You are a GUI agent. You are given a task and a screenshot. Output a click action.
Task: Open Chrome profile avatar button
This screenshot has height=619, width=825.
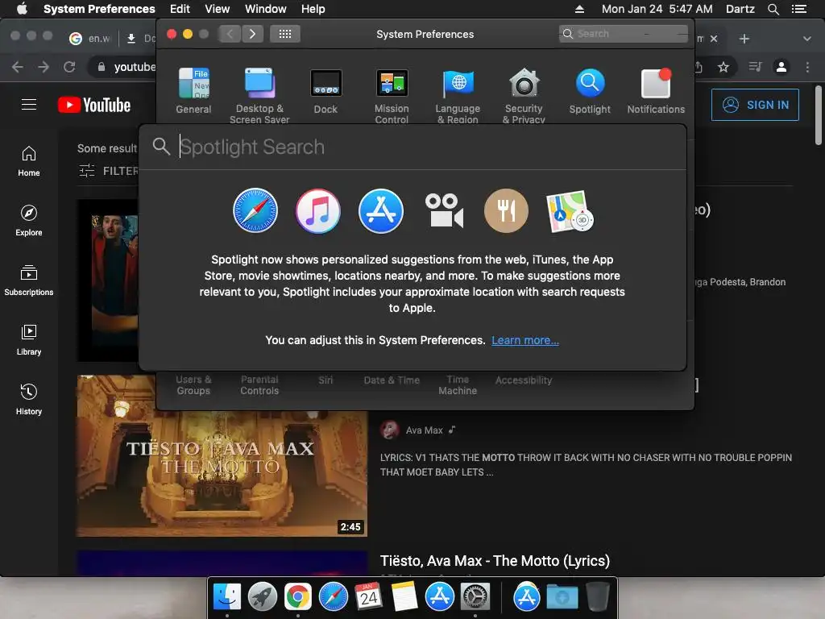781,67
